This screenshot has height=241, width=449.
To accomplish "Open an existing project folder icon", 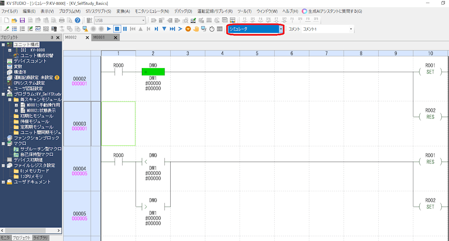I will [14, 20].
